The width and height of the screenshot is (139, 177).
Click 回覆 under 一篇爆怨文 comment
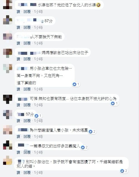[x=27, y=153]
